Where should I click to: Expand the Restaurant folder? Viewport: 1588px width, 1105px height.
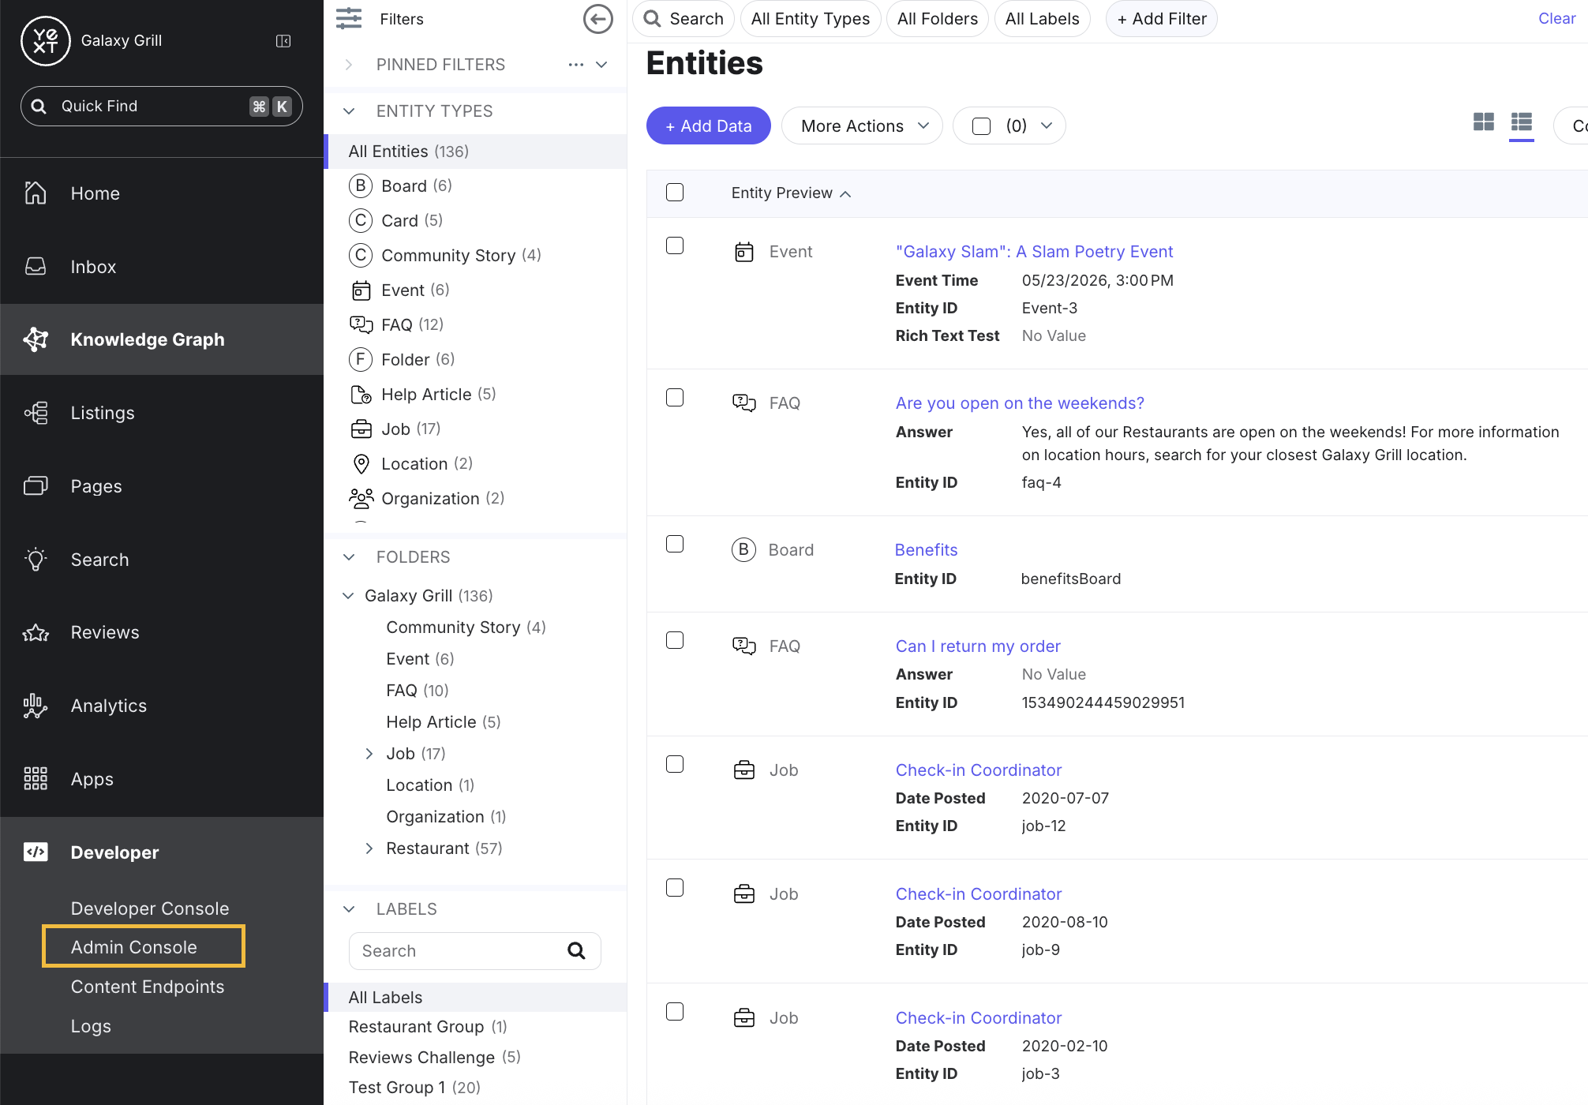[x=369, y=848]
